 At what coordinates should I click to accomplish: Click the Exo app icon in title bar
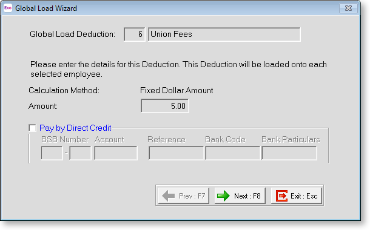8,8
